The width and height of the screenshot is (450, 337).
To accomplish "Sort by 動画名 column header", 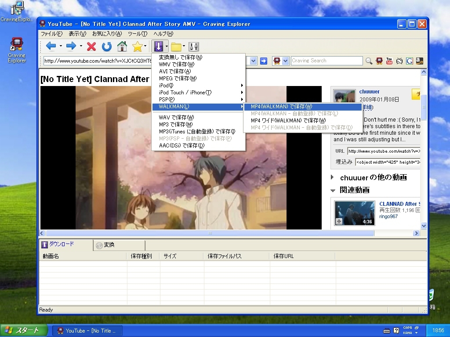I will 83,256.
